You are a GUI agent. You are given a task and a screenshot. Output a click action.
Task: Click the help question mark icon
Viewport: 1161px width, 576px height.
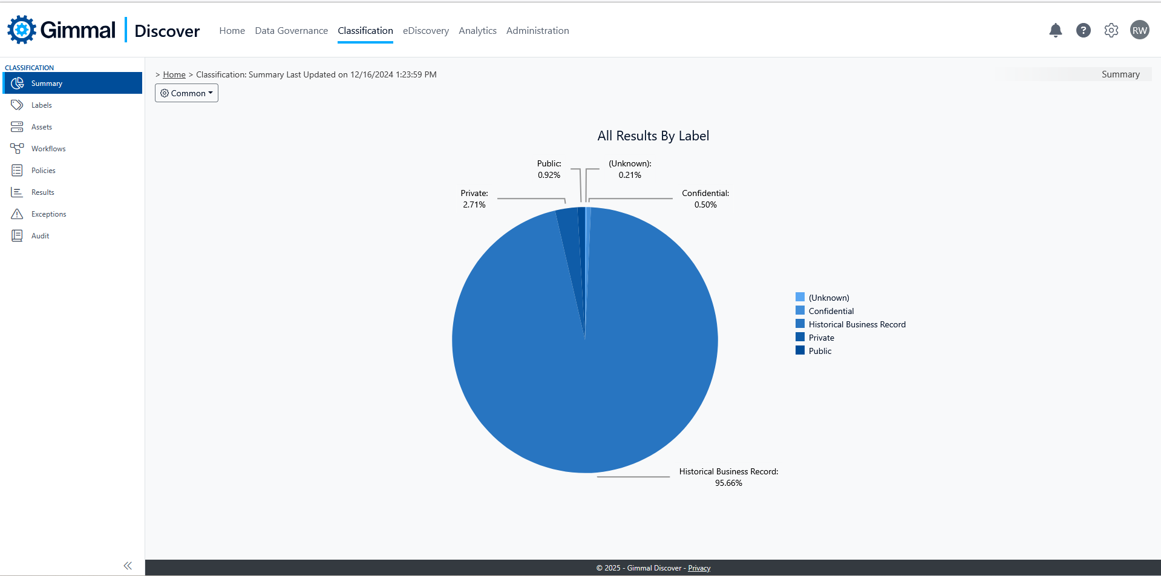pyautogui.click(x=1083, y=30)
